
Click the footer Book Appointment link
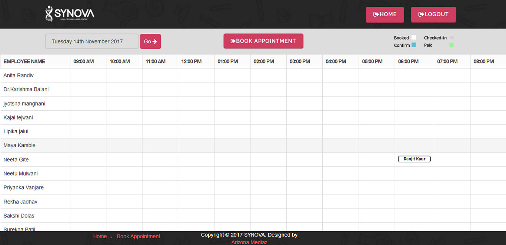point(138,236)
